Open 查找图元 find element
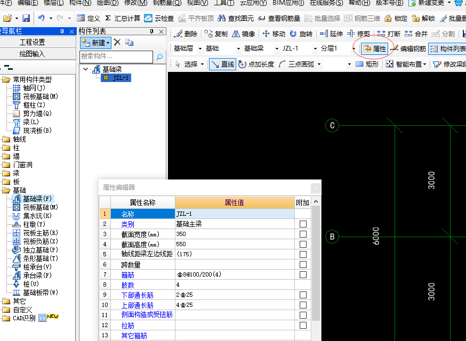This screenshot has height=341, width=466. click(x=235, y=19)
